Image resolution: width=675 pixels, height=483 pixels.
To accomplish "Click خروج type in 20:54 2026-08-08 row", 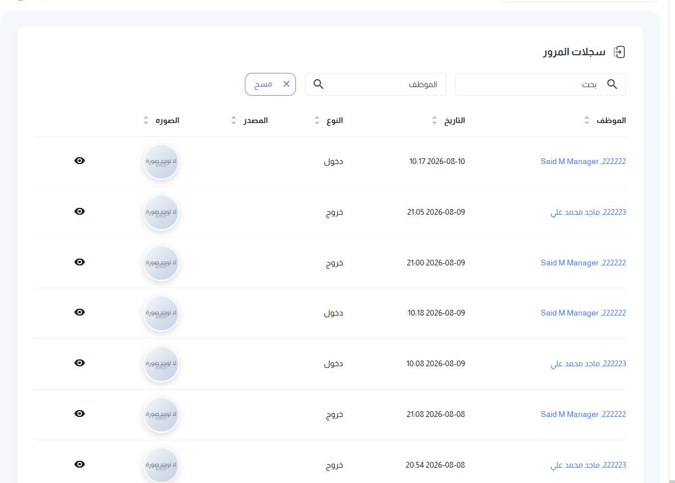I will [335, 465].
